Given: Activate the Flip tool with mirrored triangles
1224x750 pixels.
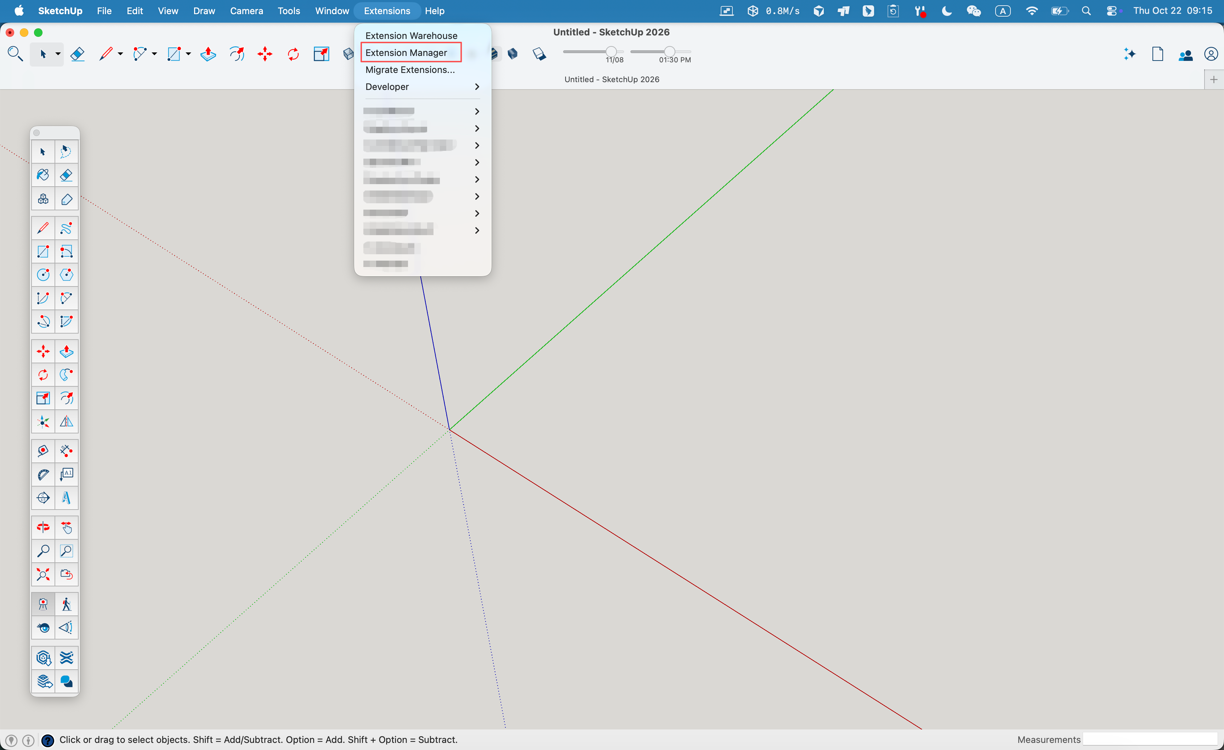Looking at the screenshot, I should click(66, 422).
